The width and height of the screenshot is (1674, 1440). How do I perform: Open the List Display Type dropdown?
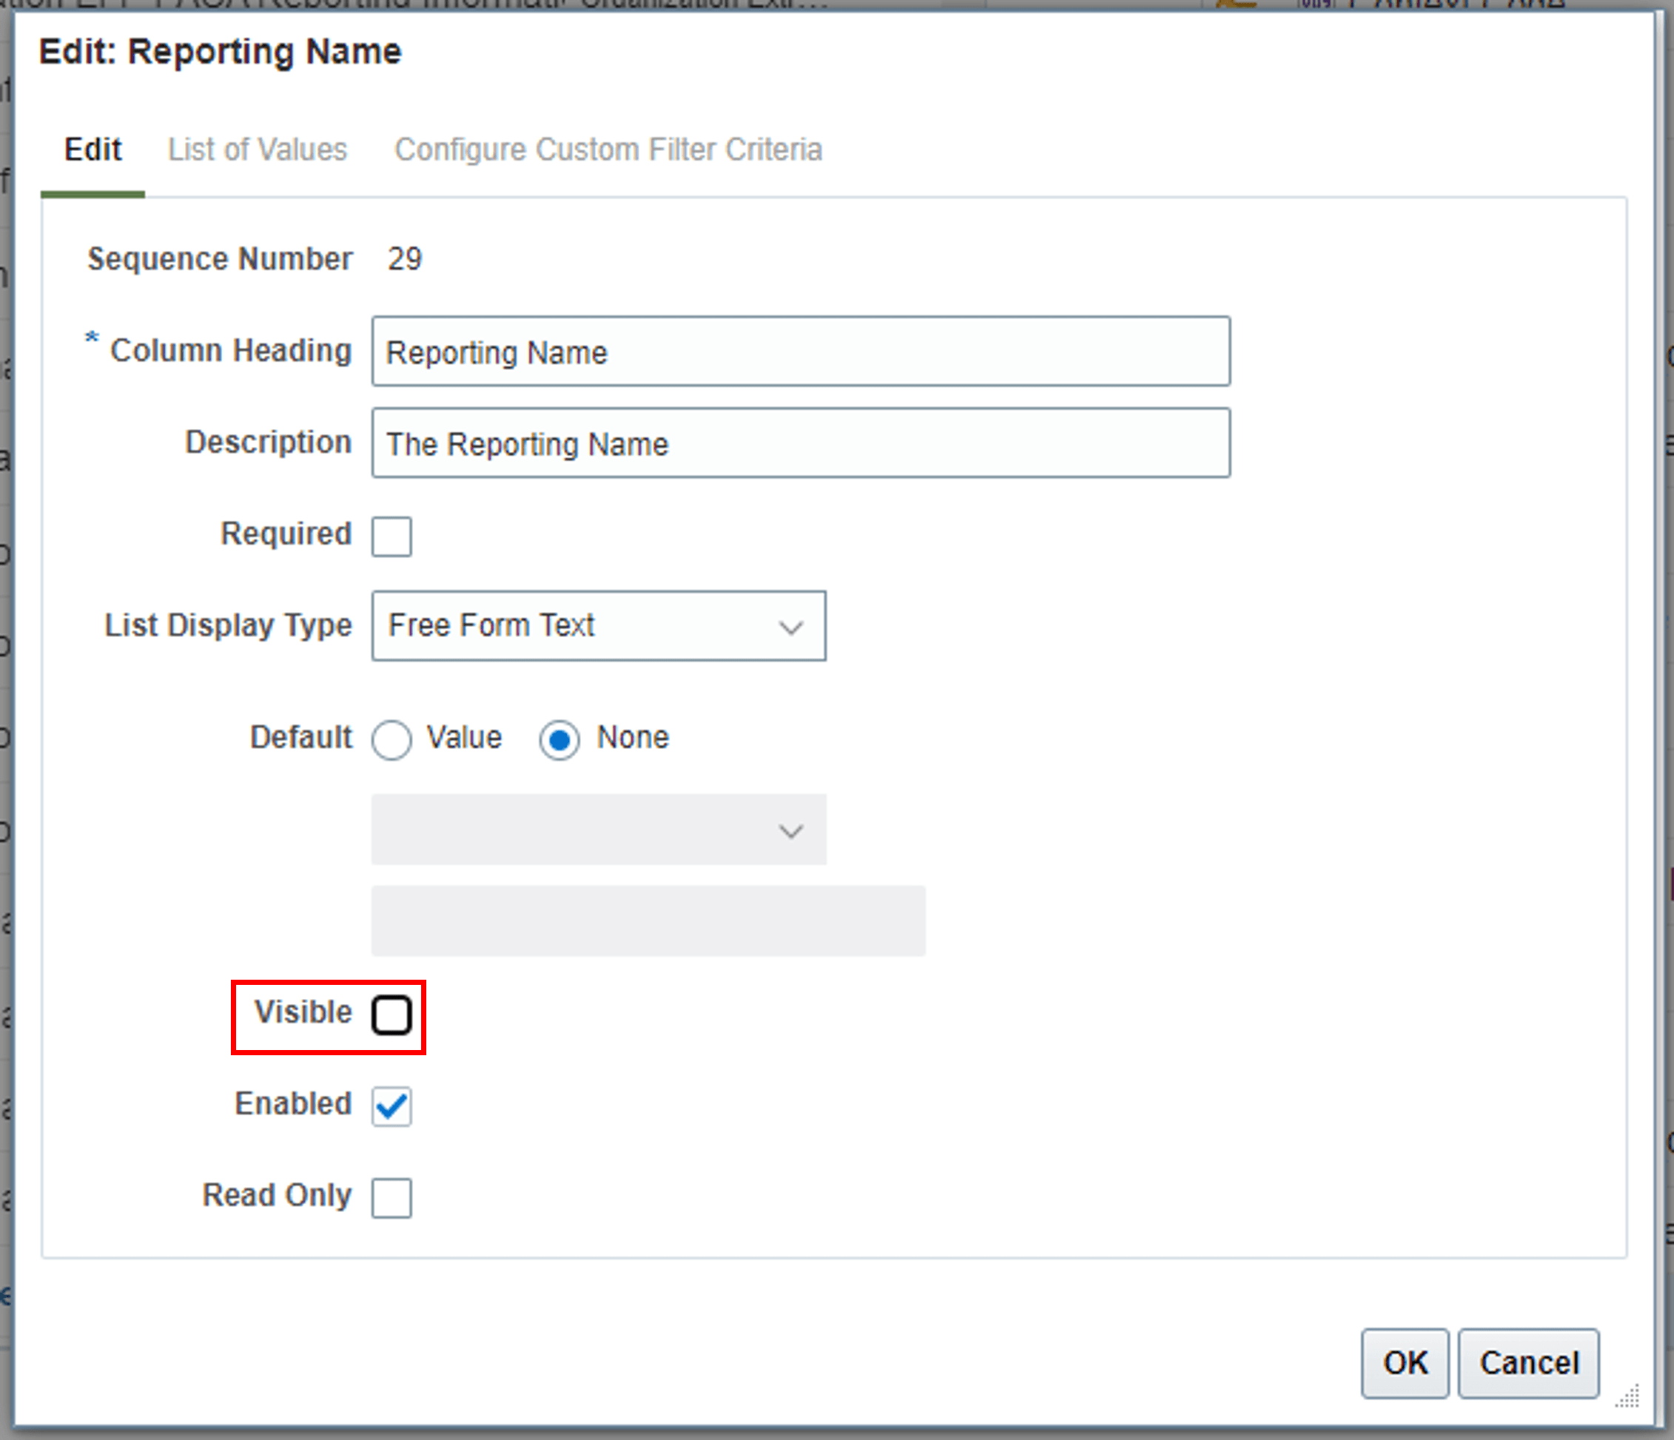tap(598, 626)
